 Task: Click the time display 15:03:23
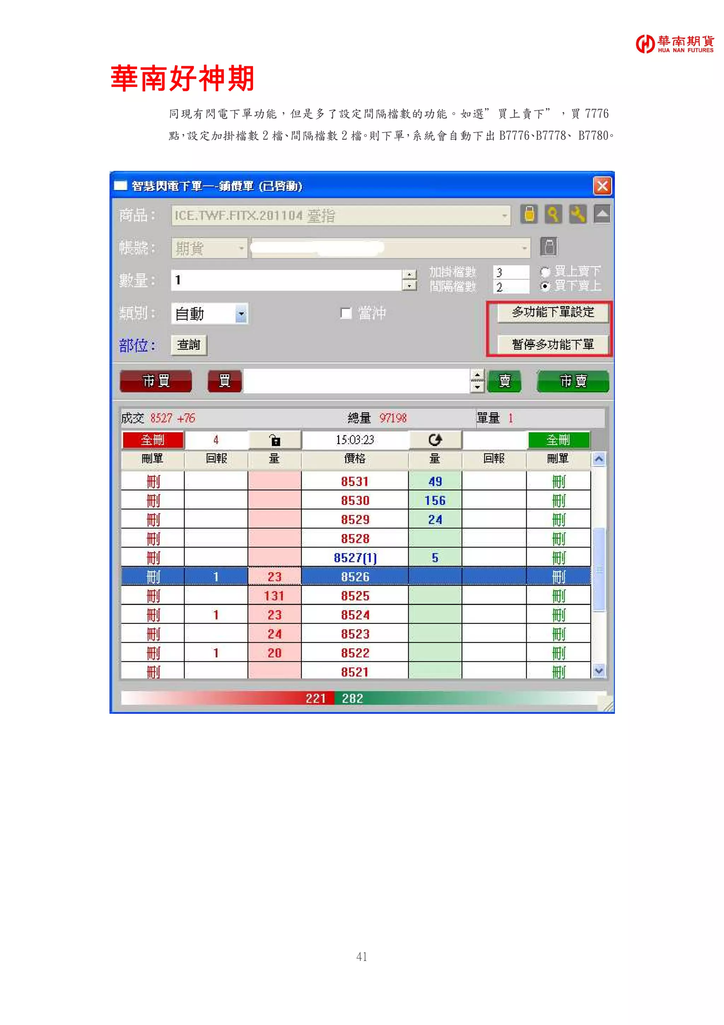point(355,440)
